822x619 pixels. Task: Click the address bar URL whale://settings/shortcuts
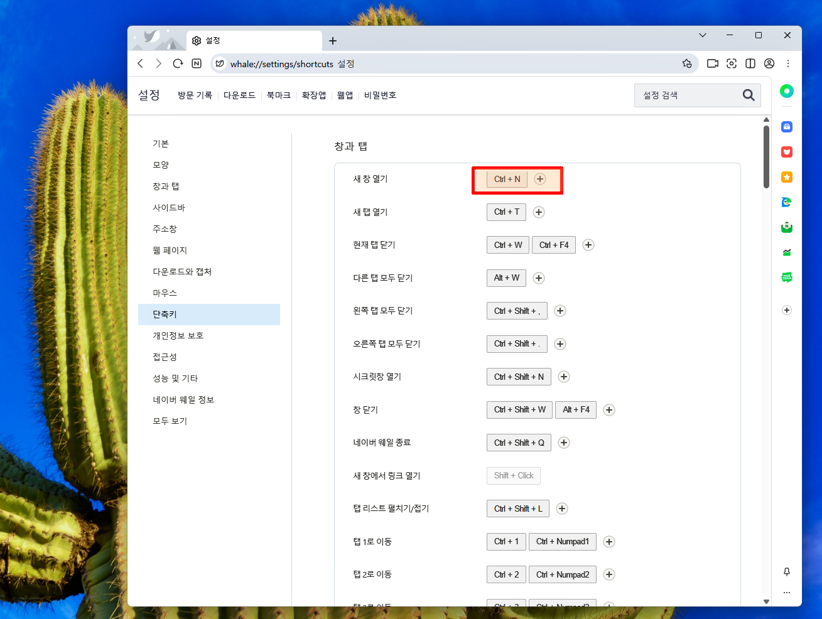point(282,64)
